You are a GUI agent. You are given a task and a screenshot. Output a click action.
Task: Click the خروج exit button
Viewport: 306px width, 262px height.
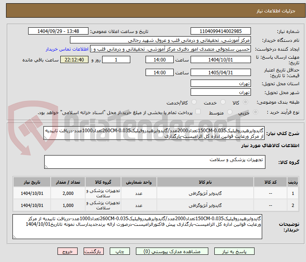(67, 251)
